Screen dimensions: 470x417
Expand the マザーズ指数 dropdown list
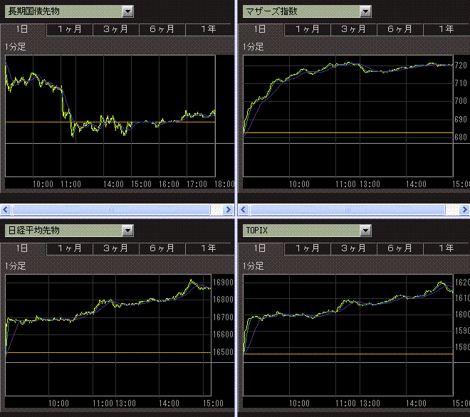point(365,11)
